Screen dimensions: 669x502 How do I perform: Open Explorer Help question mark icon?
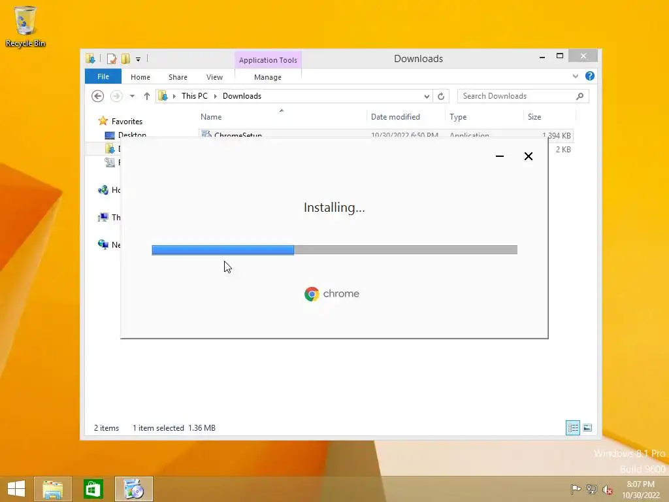[x=590, y=76]
